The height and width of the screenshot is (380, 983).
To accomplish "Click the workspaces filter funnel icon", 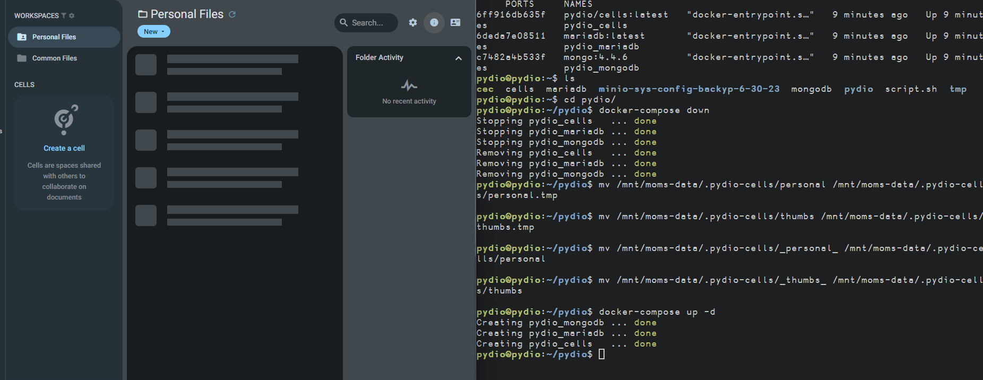I will pos(64,16).
